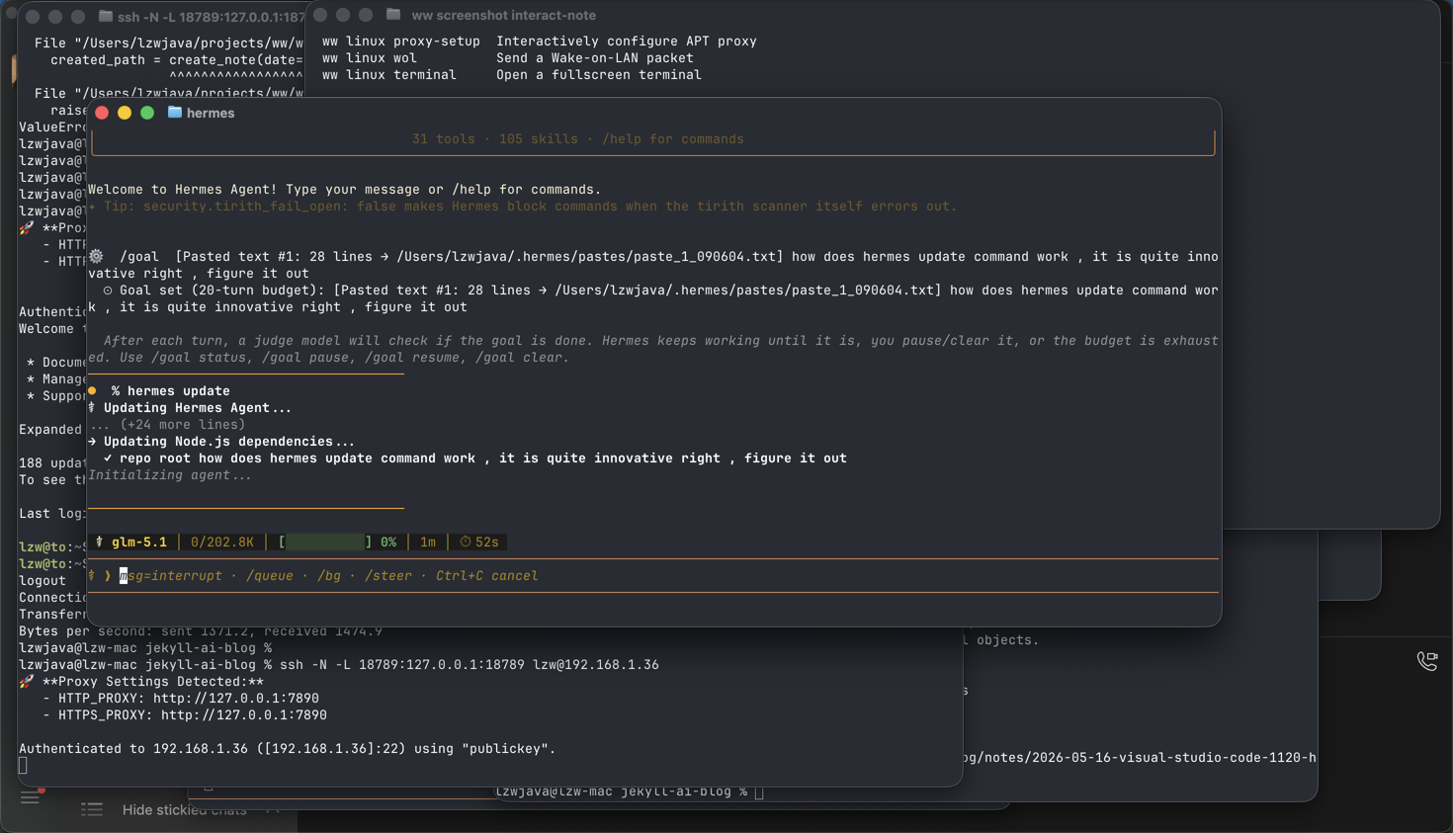
Task: Click folder icon of ww screenshot interact-note window
Action: click(393, 15)
